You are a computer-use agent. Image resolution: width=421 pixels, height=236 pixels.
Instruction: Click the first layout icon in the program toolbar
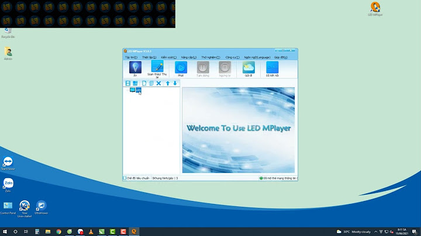pyautogui.click(x=128, y=84)
